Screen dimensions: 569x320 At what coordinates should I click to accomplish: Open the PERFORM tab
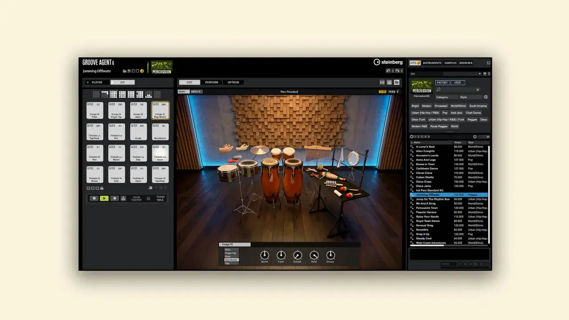[212, 82]
